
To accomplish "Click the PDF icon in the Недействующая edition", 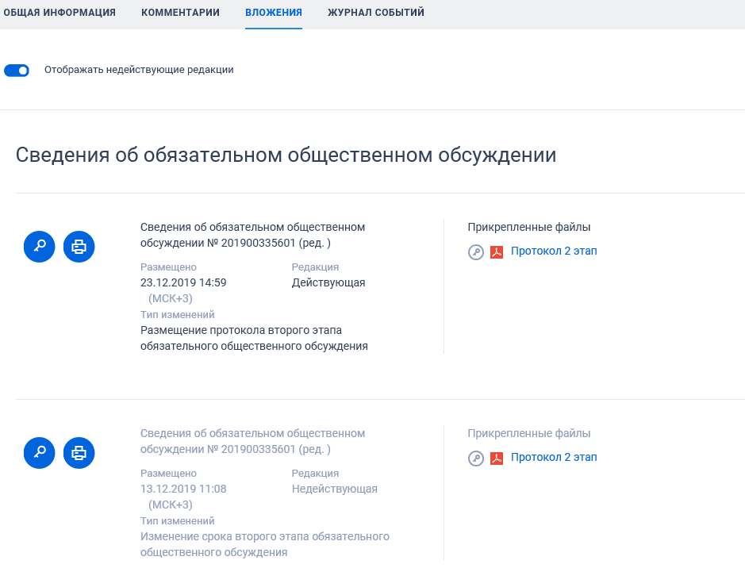I will pos(497,458).
